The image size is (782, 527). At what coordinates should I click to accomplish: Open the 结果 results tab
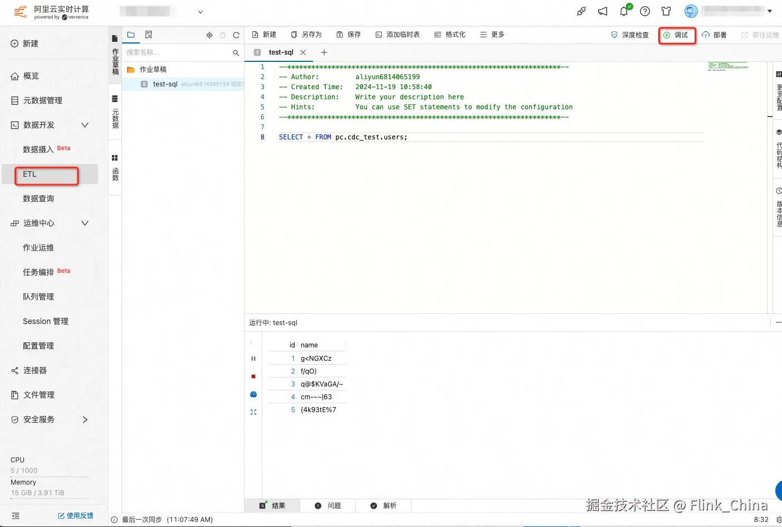(272, 506)
